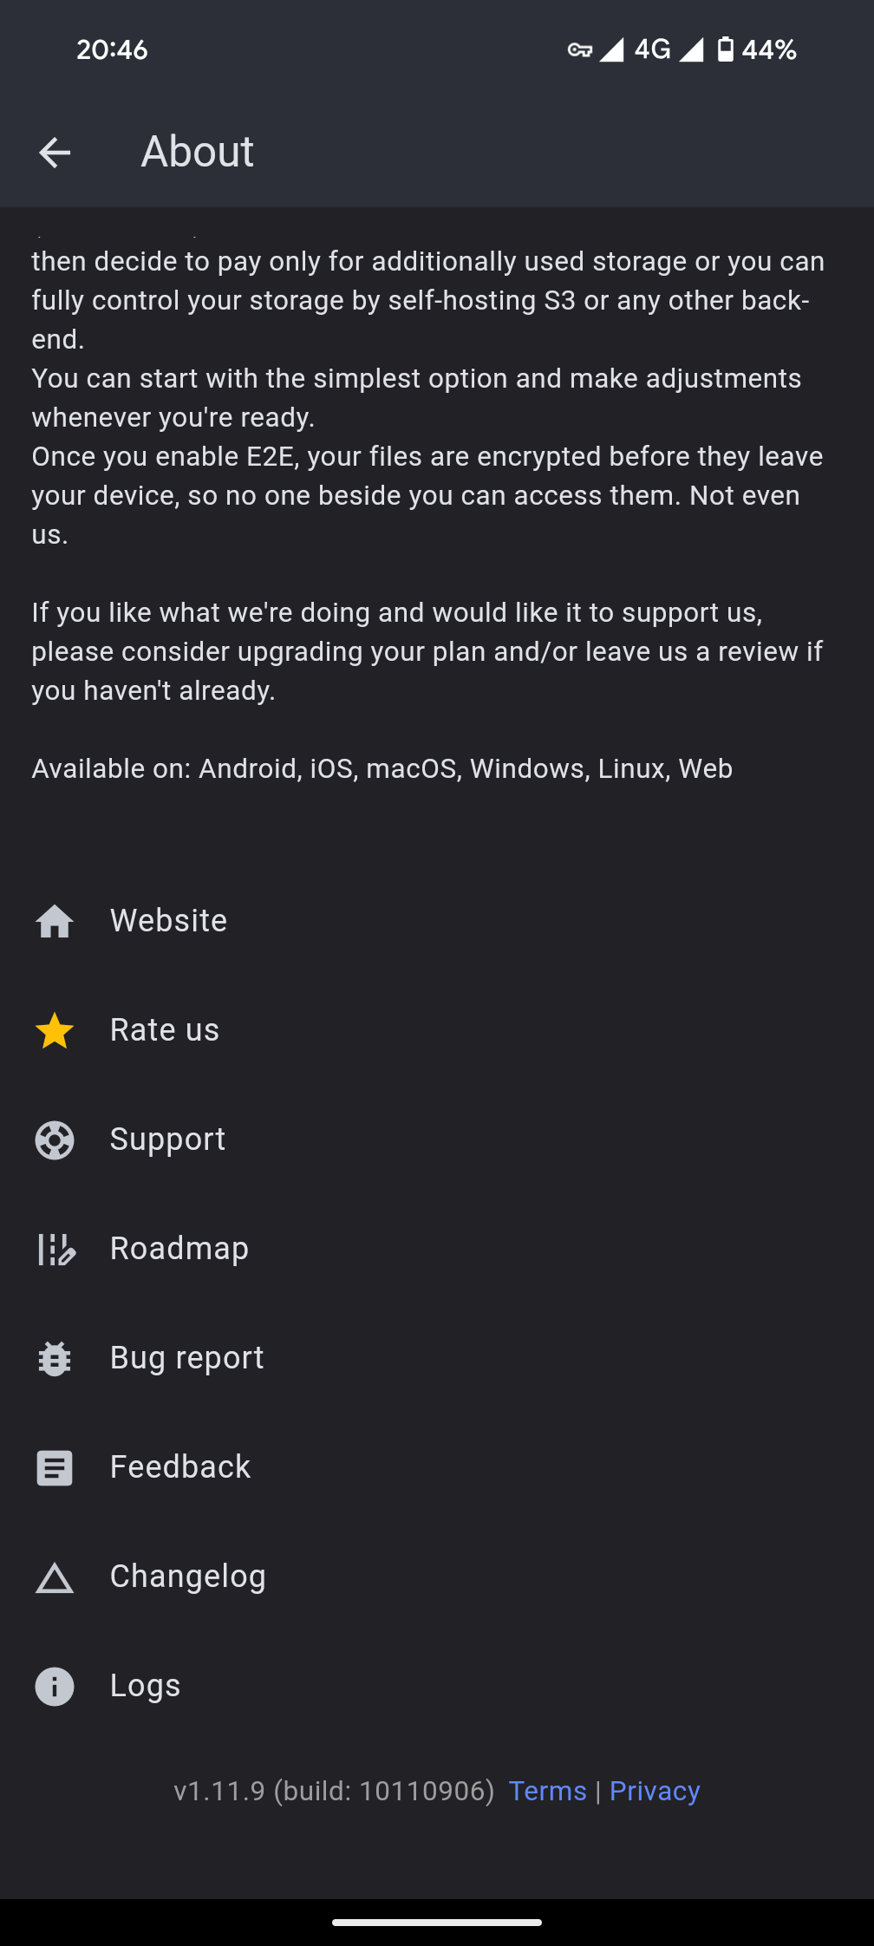Click the Bug report bug icon
Screen dimensions: 874x1946
tap(55, 1358)
